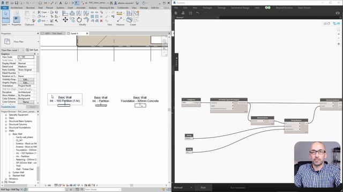Viewport: 343px width, 192px height.
Task: Click the Align tool in Modify panel
Action: pyautogui.click(x=65, y=13)
